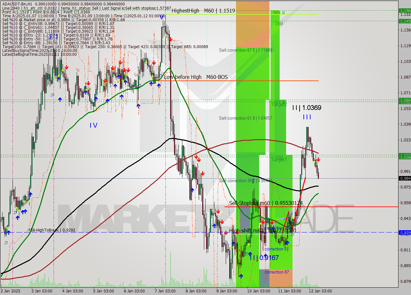This screenshot has width=411, height=295.
Task: Click the '9 Jan 03:00' date axis label
Action: pos(226,291)
